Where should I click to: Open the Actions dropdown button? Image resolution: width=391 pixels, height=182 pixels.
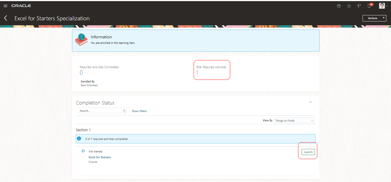click(x=374, y=18)
